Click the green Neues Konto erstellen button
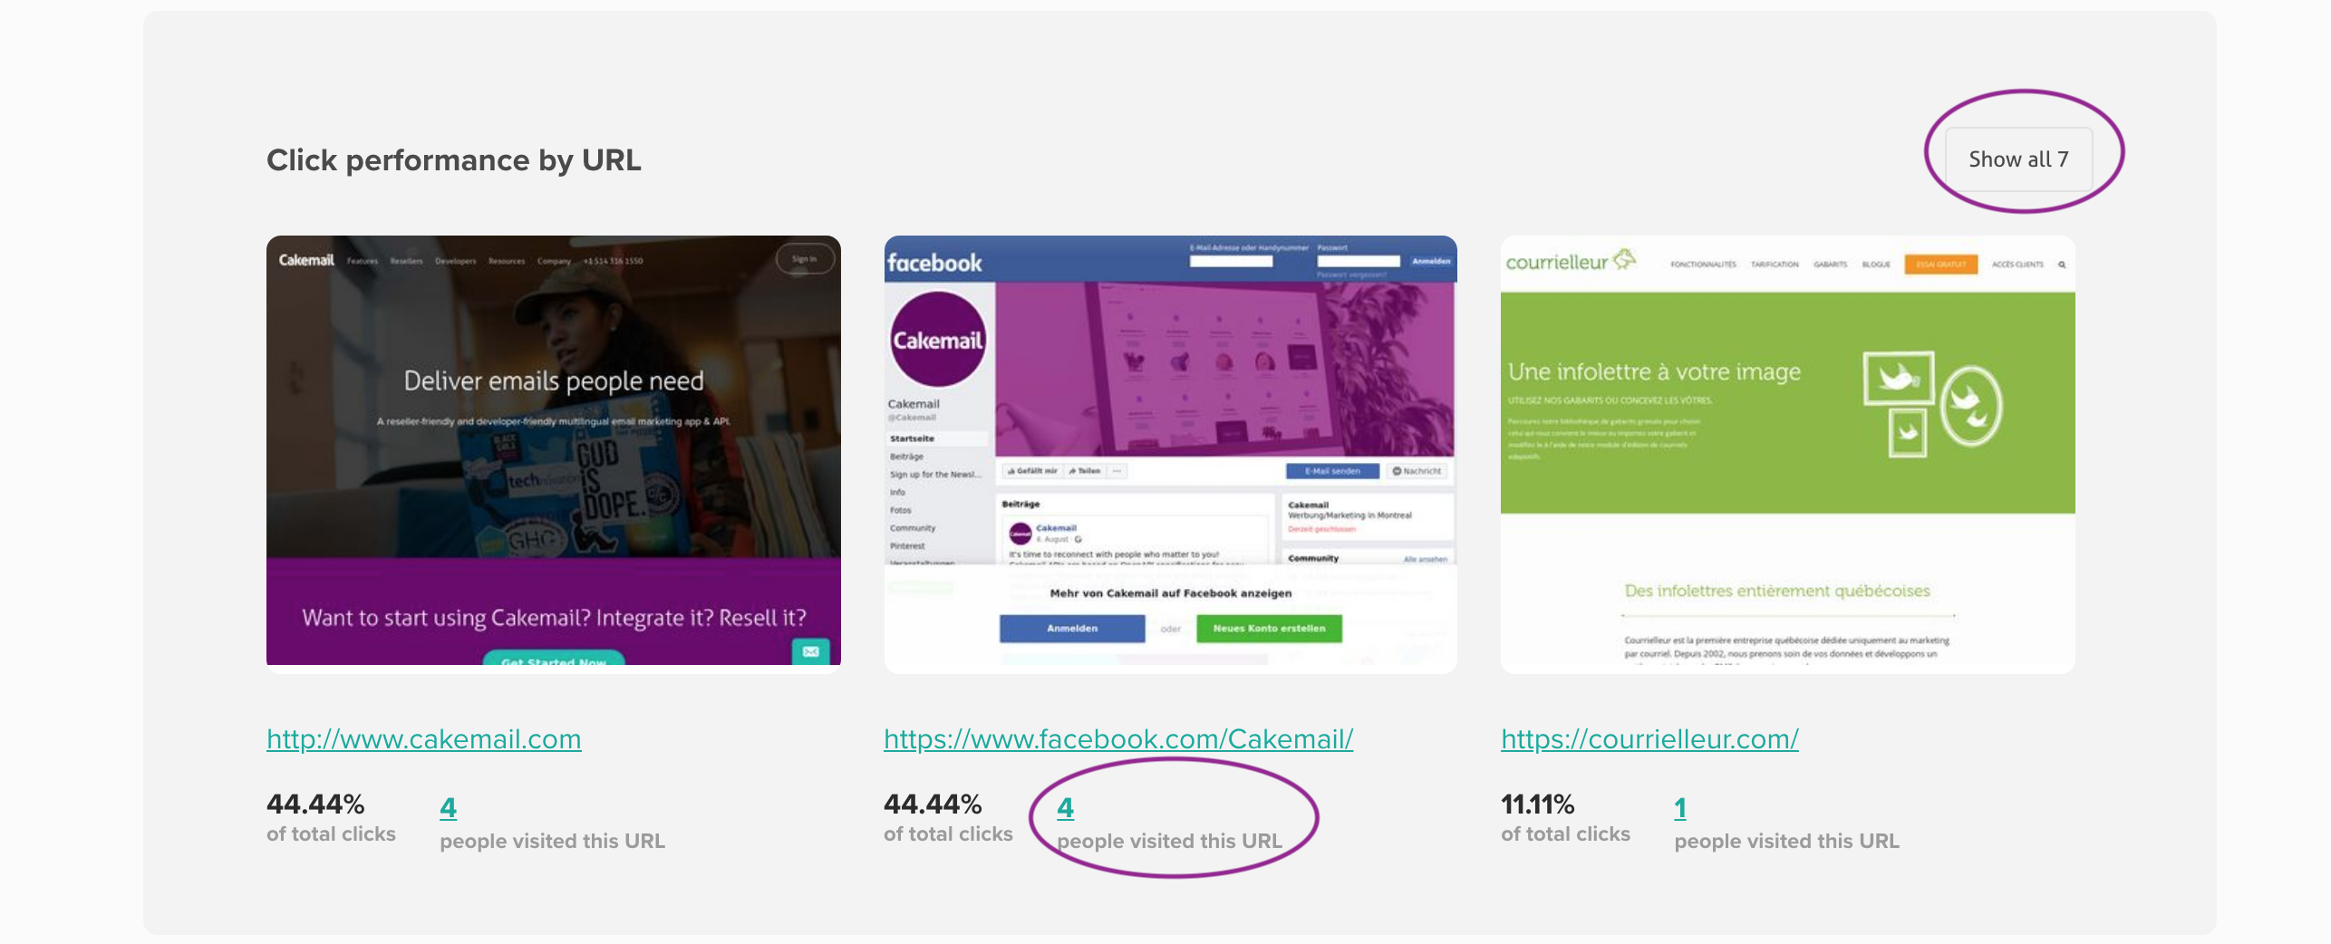Image resolution: width=2331 pixels, height=944 pixels. tap(1269, 628)
